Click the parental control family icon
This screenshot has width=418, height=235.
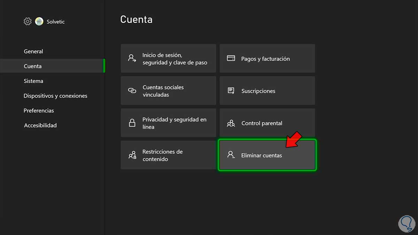click(231, 123)
